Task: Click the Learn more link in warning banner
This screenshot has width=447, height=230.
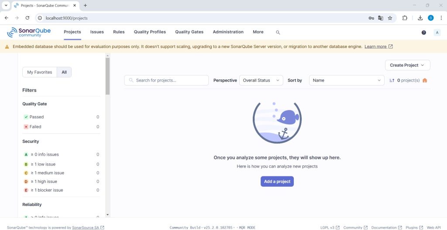Action: tap(378, 46)
